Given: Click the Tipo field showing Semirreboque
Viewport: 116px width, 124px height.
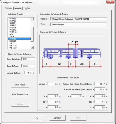Looking at the screenshot, I should 78,25.
